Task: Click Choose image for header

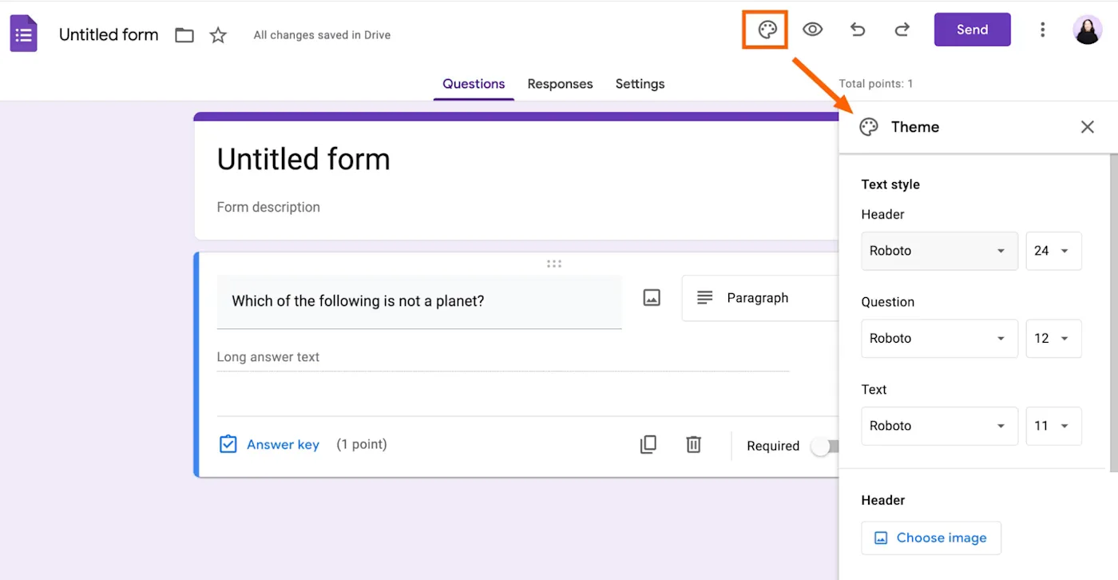Action: [x=931, y=538]
